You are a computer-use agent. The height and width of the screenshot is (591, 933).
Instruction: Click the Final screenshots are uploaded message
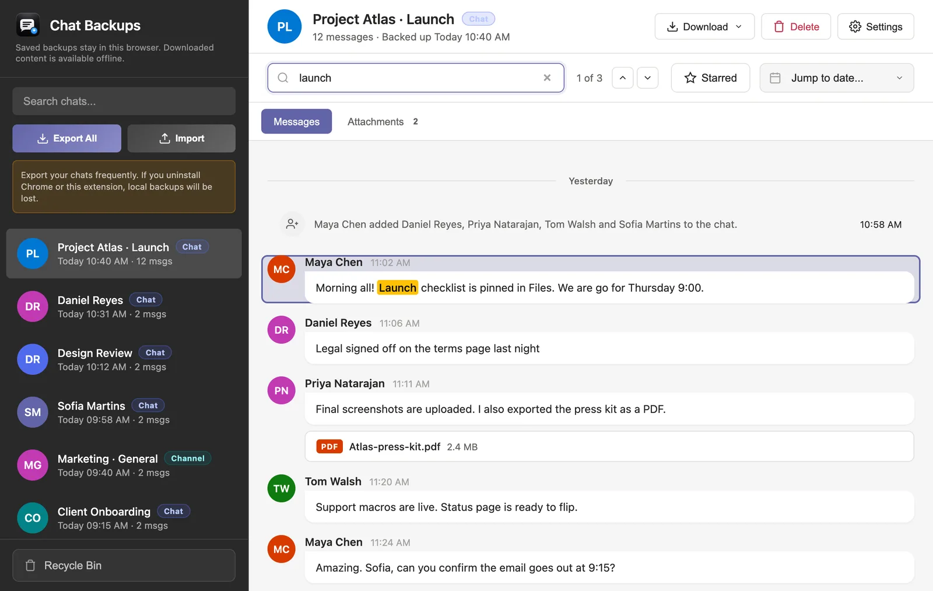pyautogui.click(x=609, y=409)
